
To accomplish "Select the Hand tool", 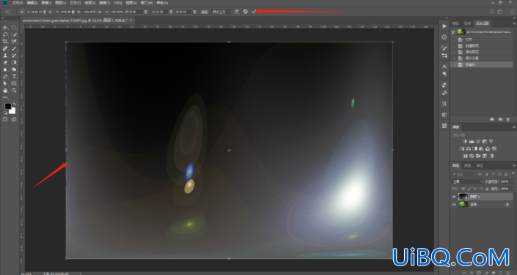I will (x=5, y=91).
